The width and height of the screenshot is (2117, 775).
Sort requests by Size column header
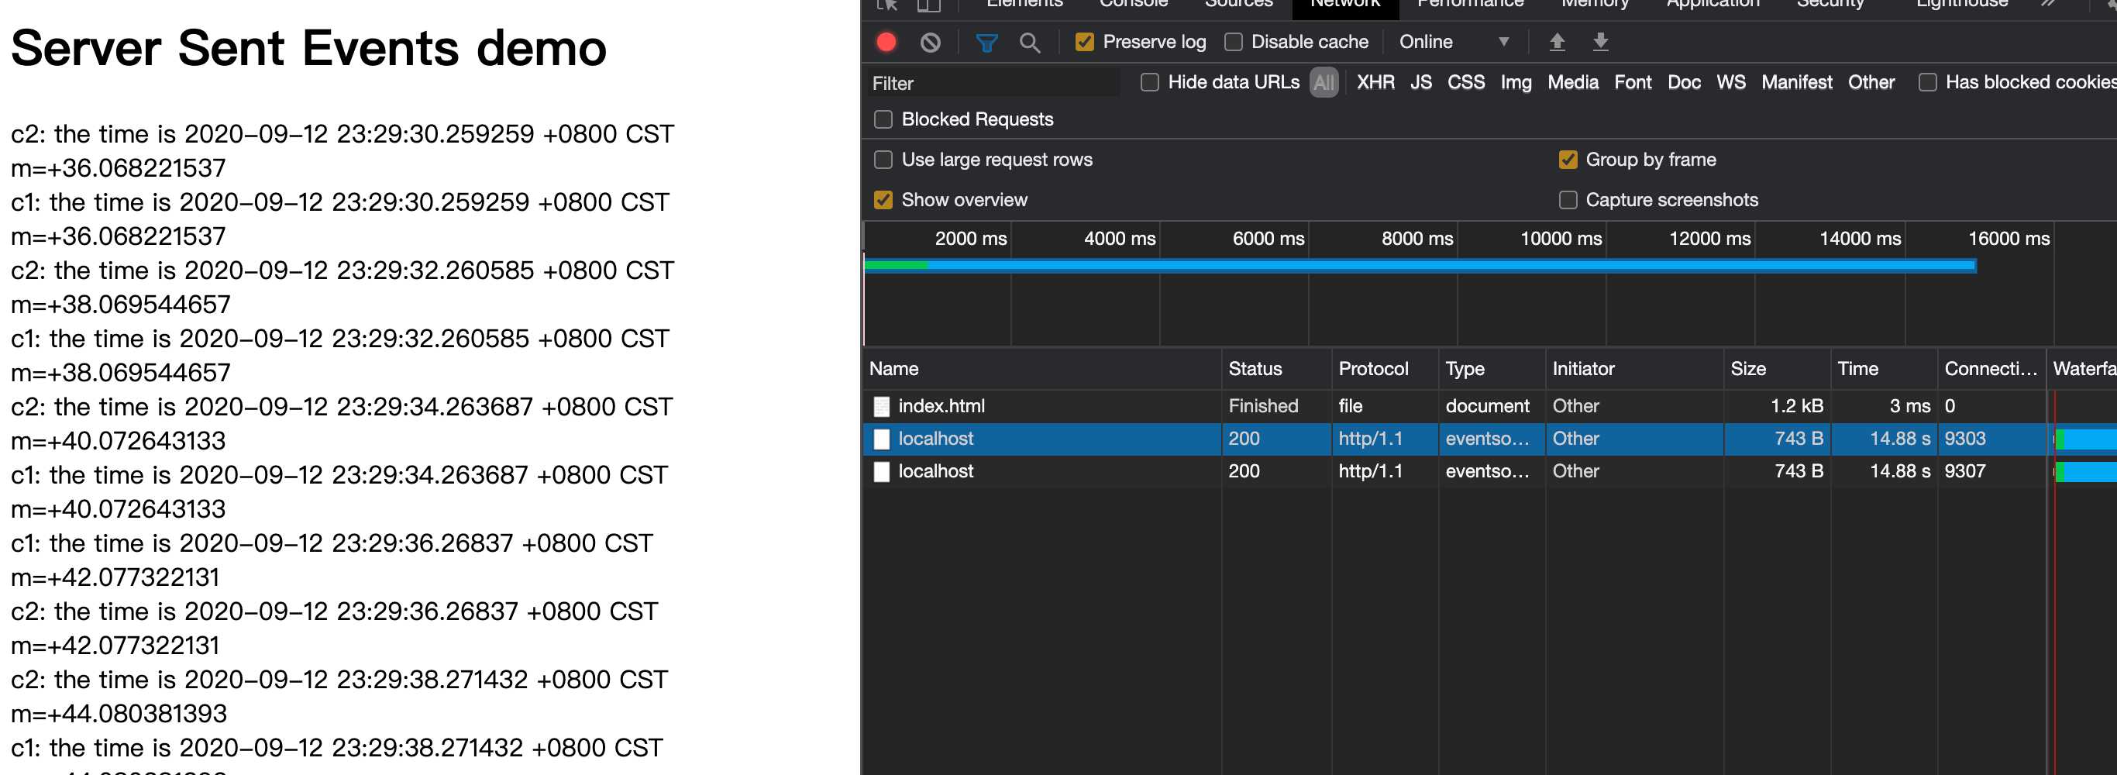(x=1748, y=369)
